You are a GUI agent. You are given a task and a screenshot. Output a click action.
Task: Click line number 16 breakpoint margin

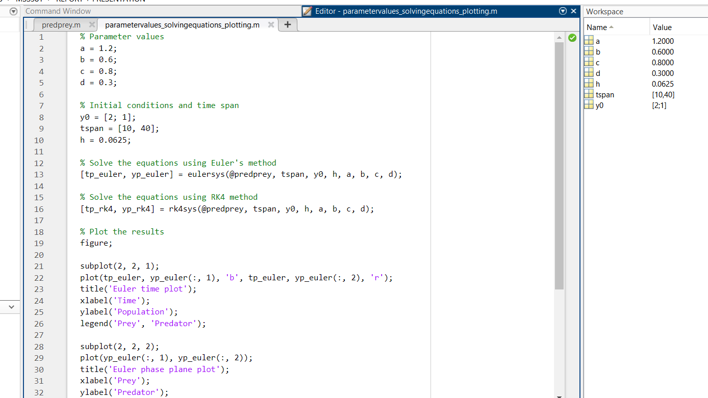point(39,209)
